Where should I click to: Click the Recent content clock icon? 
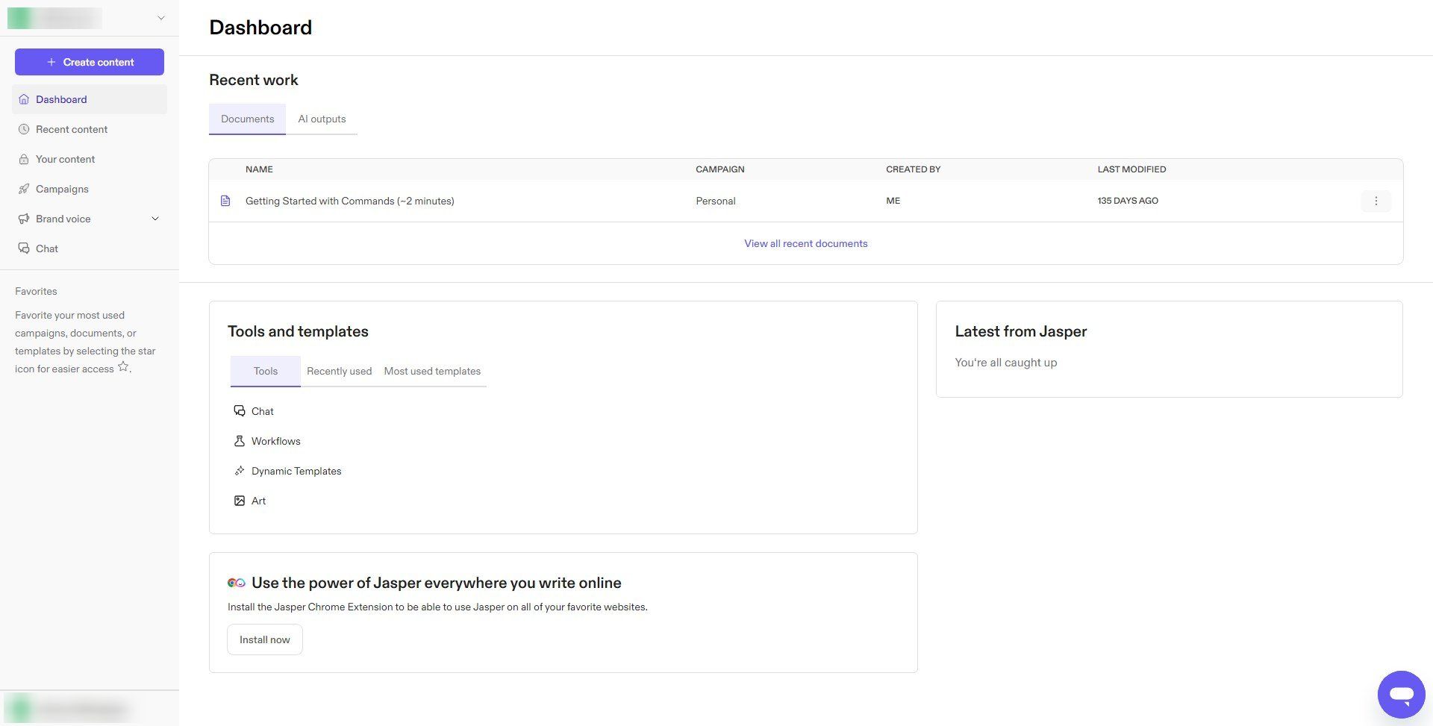click(x=24, y=129)
